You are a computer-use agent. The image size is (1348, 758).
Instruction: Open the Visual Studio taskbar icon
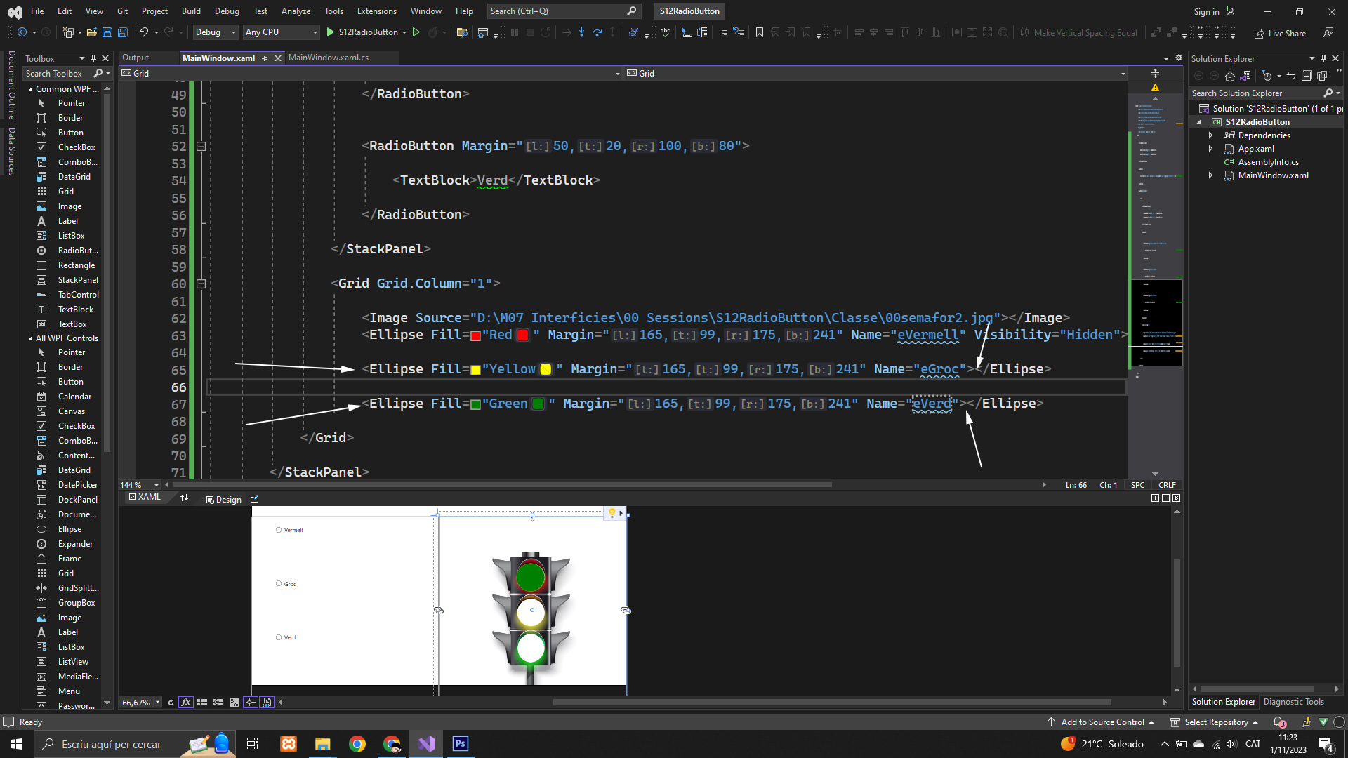pos(426,744)
